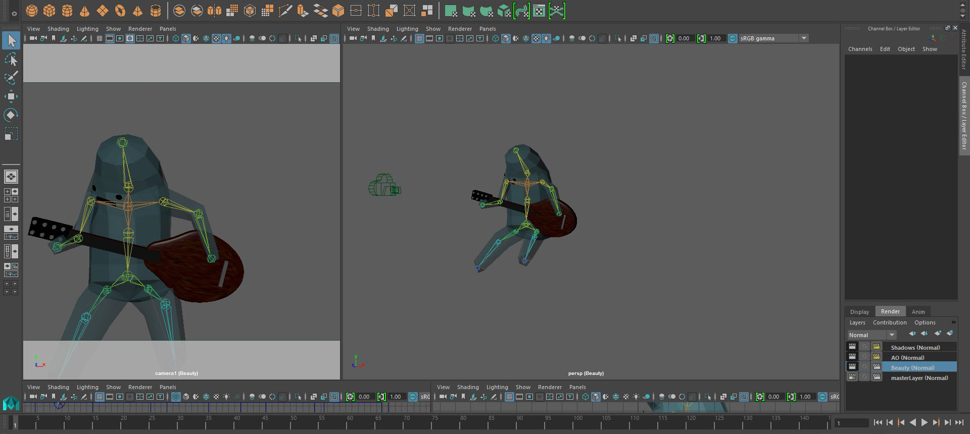Pick the Rotate tool in toolbox
Image resolution: width=970 pixels, height=434 pixels.
coord(11,115)
